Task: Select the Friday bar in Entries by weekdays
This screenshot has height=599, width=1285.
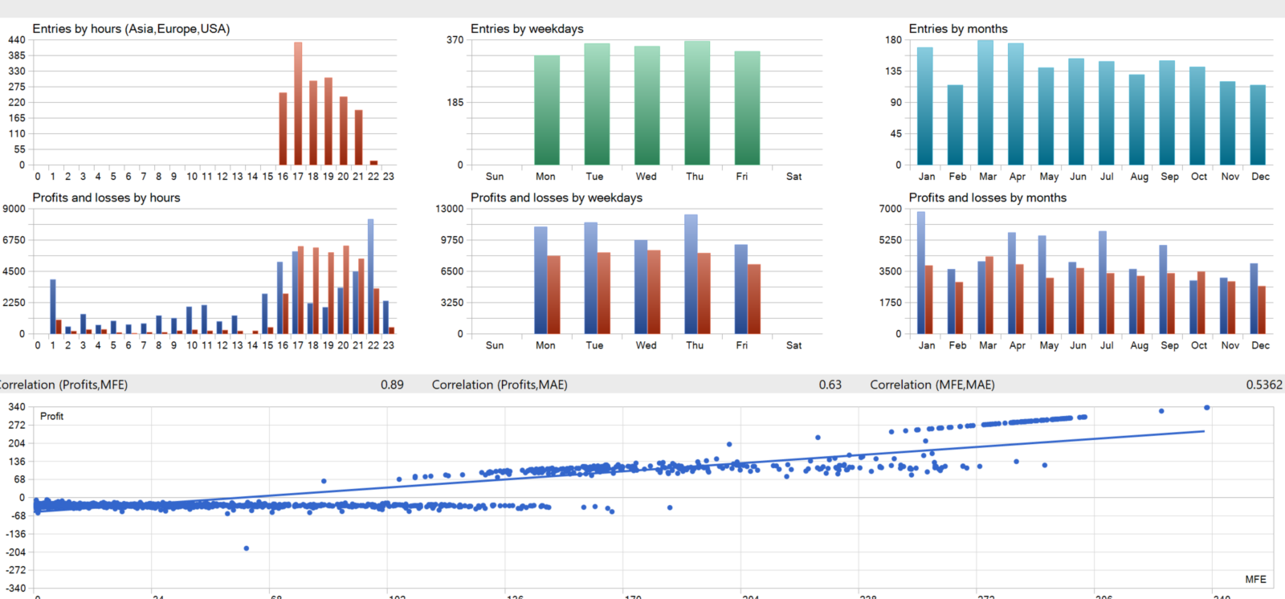Action: (747, 108)
